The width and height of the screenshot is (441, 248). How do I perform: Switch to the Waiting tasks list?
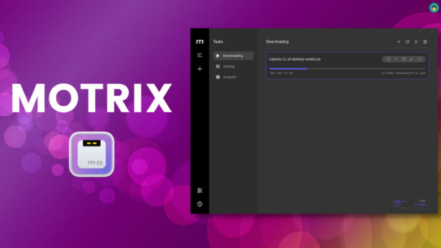[229, 66]
